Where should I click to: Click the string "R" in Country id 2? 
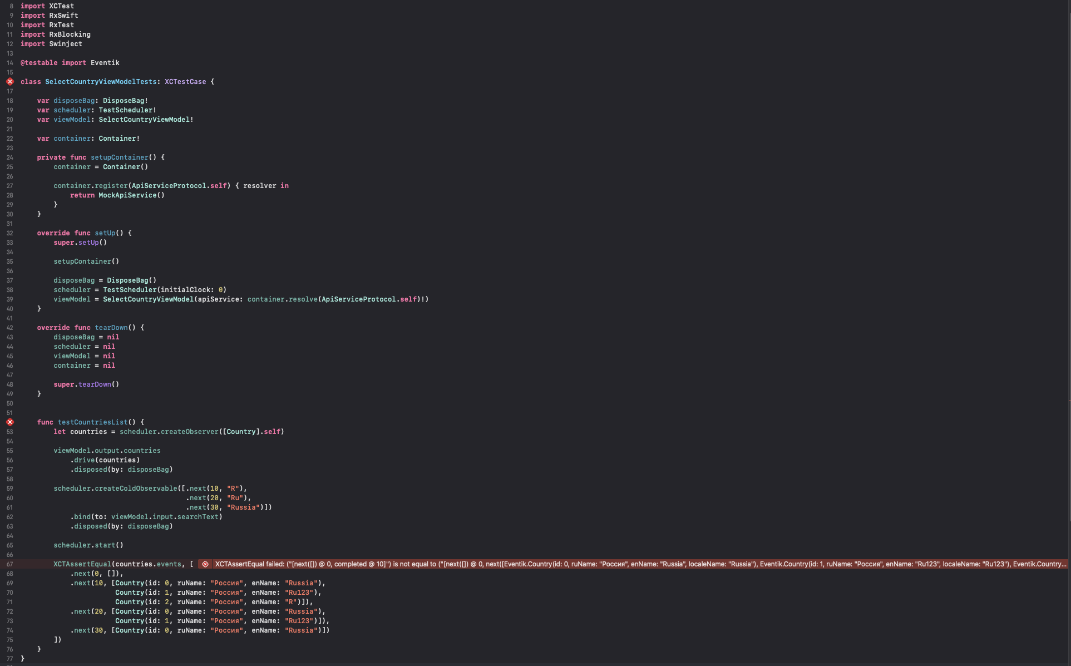point(291,602)
